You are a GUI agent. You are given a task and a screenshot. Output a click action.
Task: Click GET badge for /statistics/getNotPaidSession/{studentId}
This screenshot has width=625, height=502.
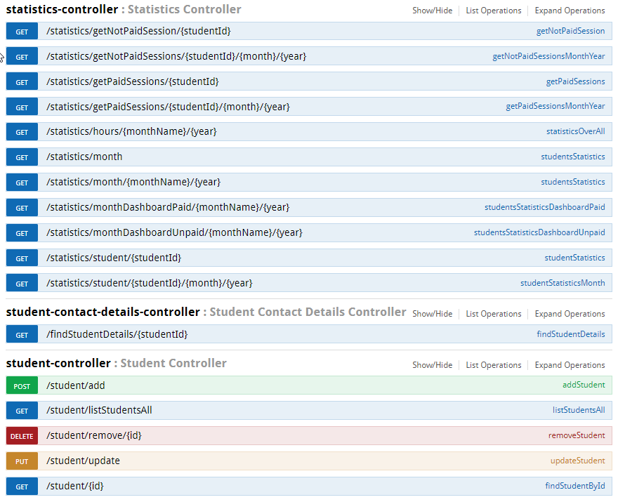(22, 32)
